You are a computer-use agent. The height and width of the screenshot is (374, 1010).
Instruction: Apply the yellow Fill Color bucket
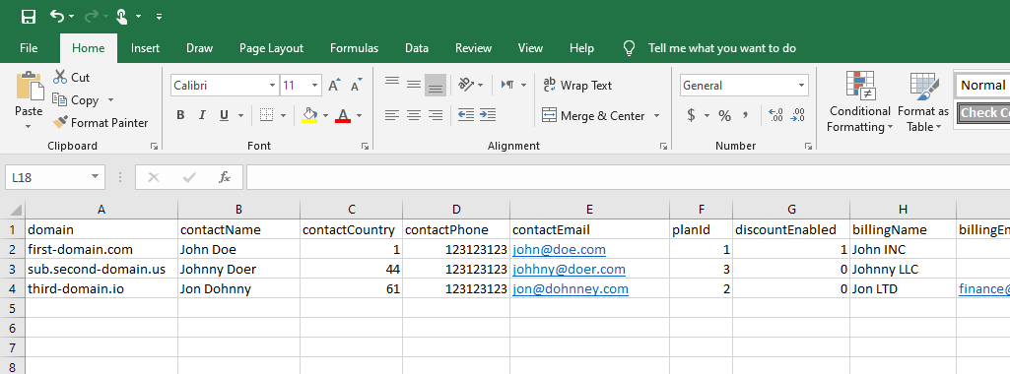coord(309,115)
